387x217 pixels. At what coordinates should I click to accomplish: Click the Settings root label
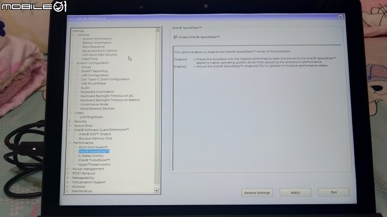point(78,31)
